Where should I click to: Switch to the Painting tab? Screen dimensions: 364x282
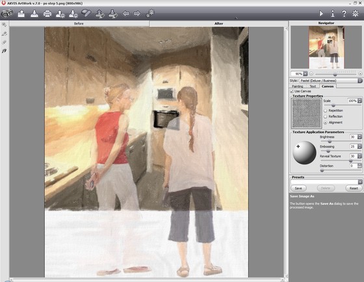(297, 86)
